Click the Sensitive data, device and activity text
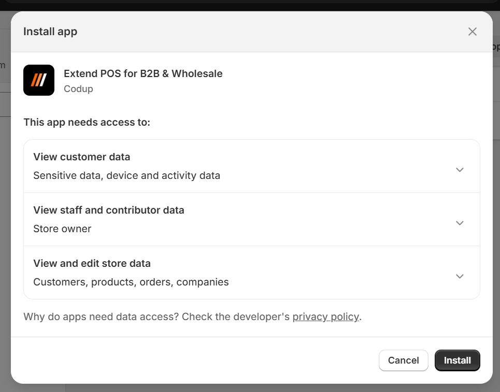This screenshot has width=500, height=392. pyautogui.click(x=126, y=176)
